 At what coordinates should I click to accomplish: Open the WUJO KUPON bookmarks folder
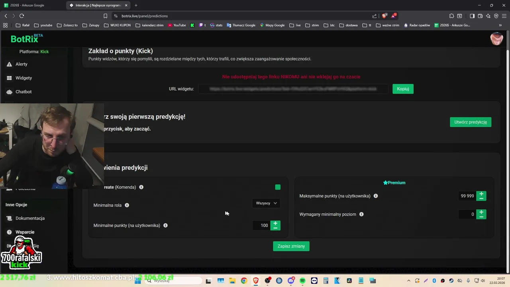[x=117, y=25]
